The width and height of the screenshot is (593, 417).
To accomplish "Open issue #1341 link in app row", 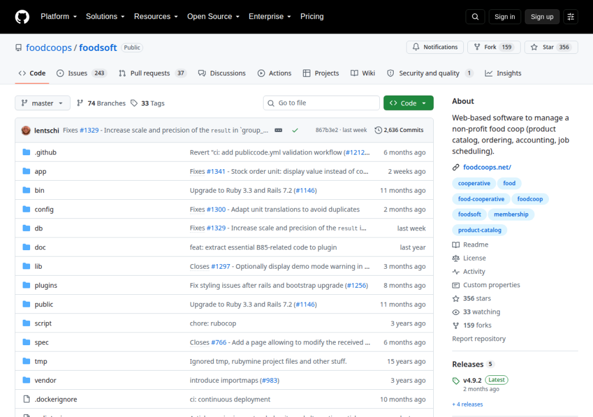I will [216, 171].
